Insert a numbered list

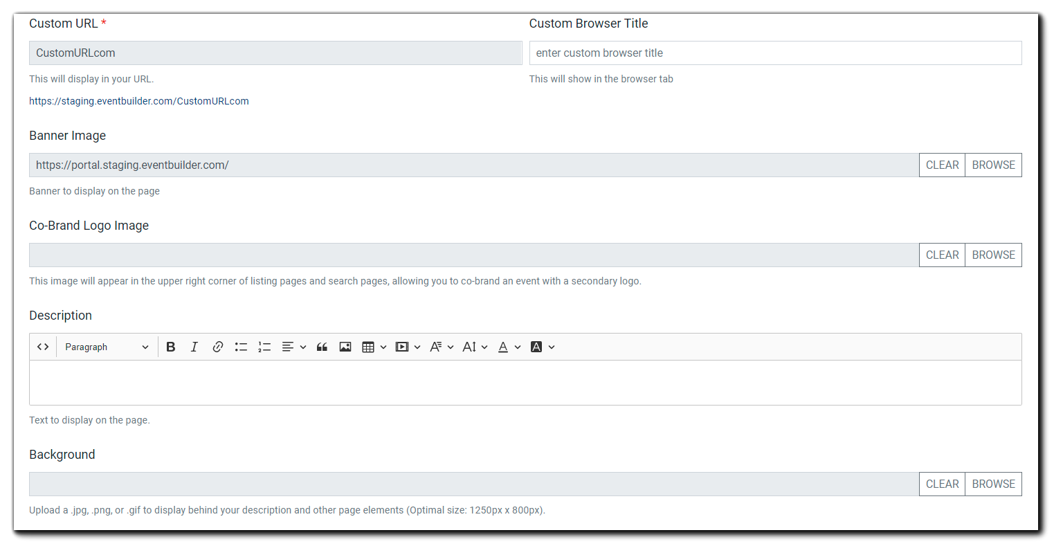pos(264,347)
